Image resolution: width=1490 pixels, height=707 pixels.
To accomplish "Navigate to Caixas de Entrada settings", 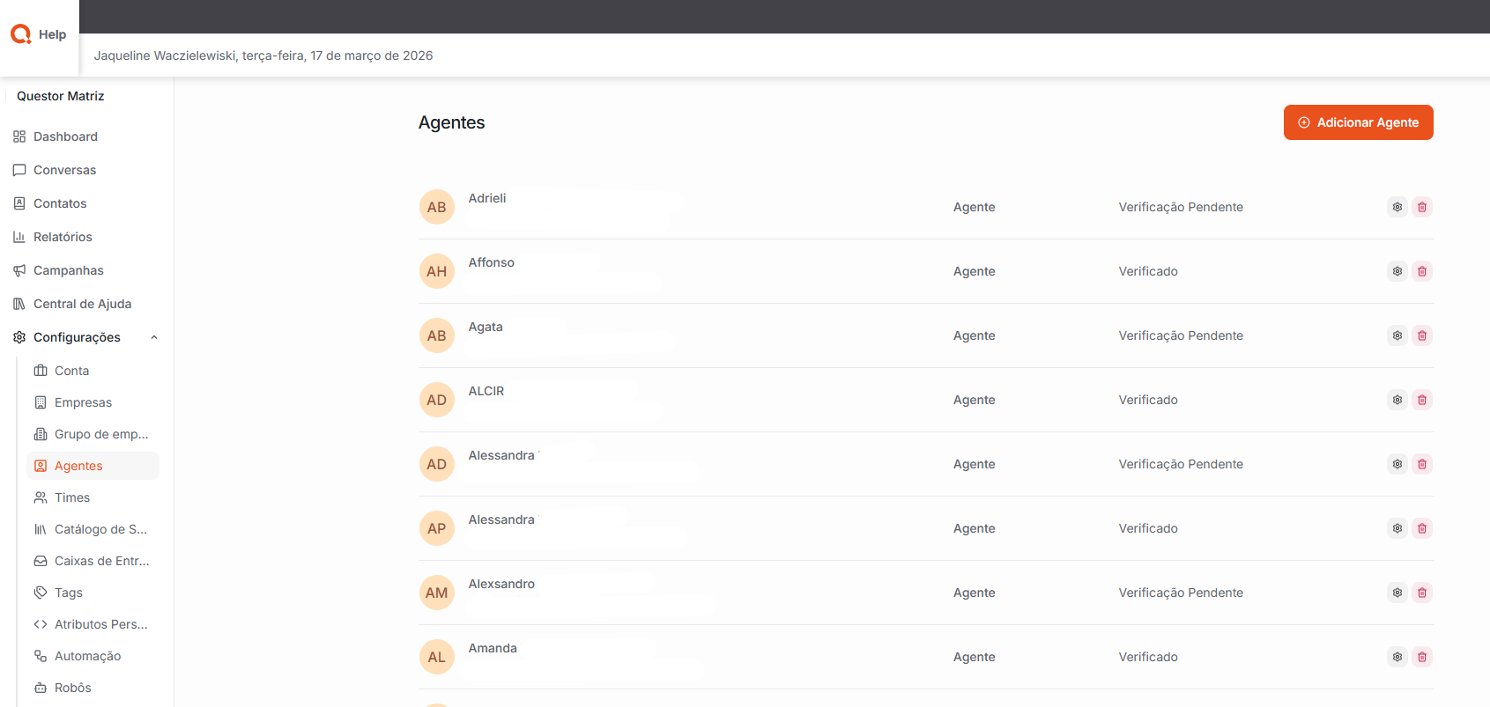I will 101,561.
